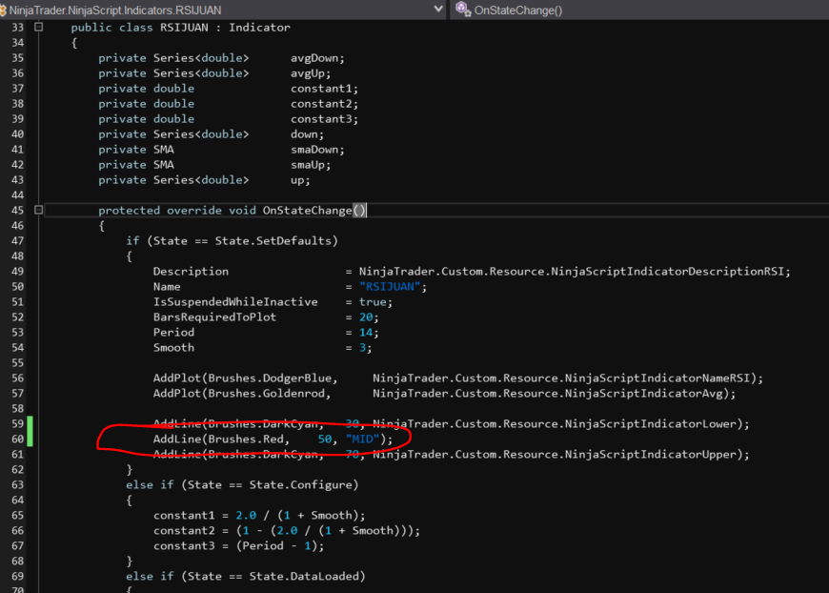The image size is (829, 593).
Task: Click NinjaScriptIndicatorUpper text on line 61
Action: (x=654, y=455)
